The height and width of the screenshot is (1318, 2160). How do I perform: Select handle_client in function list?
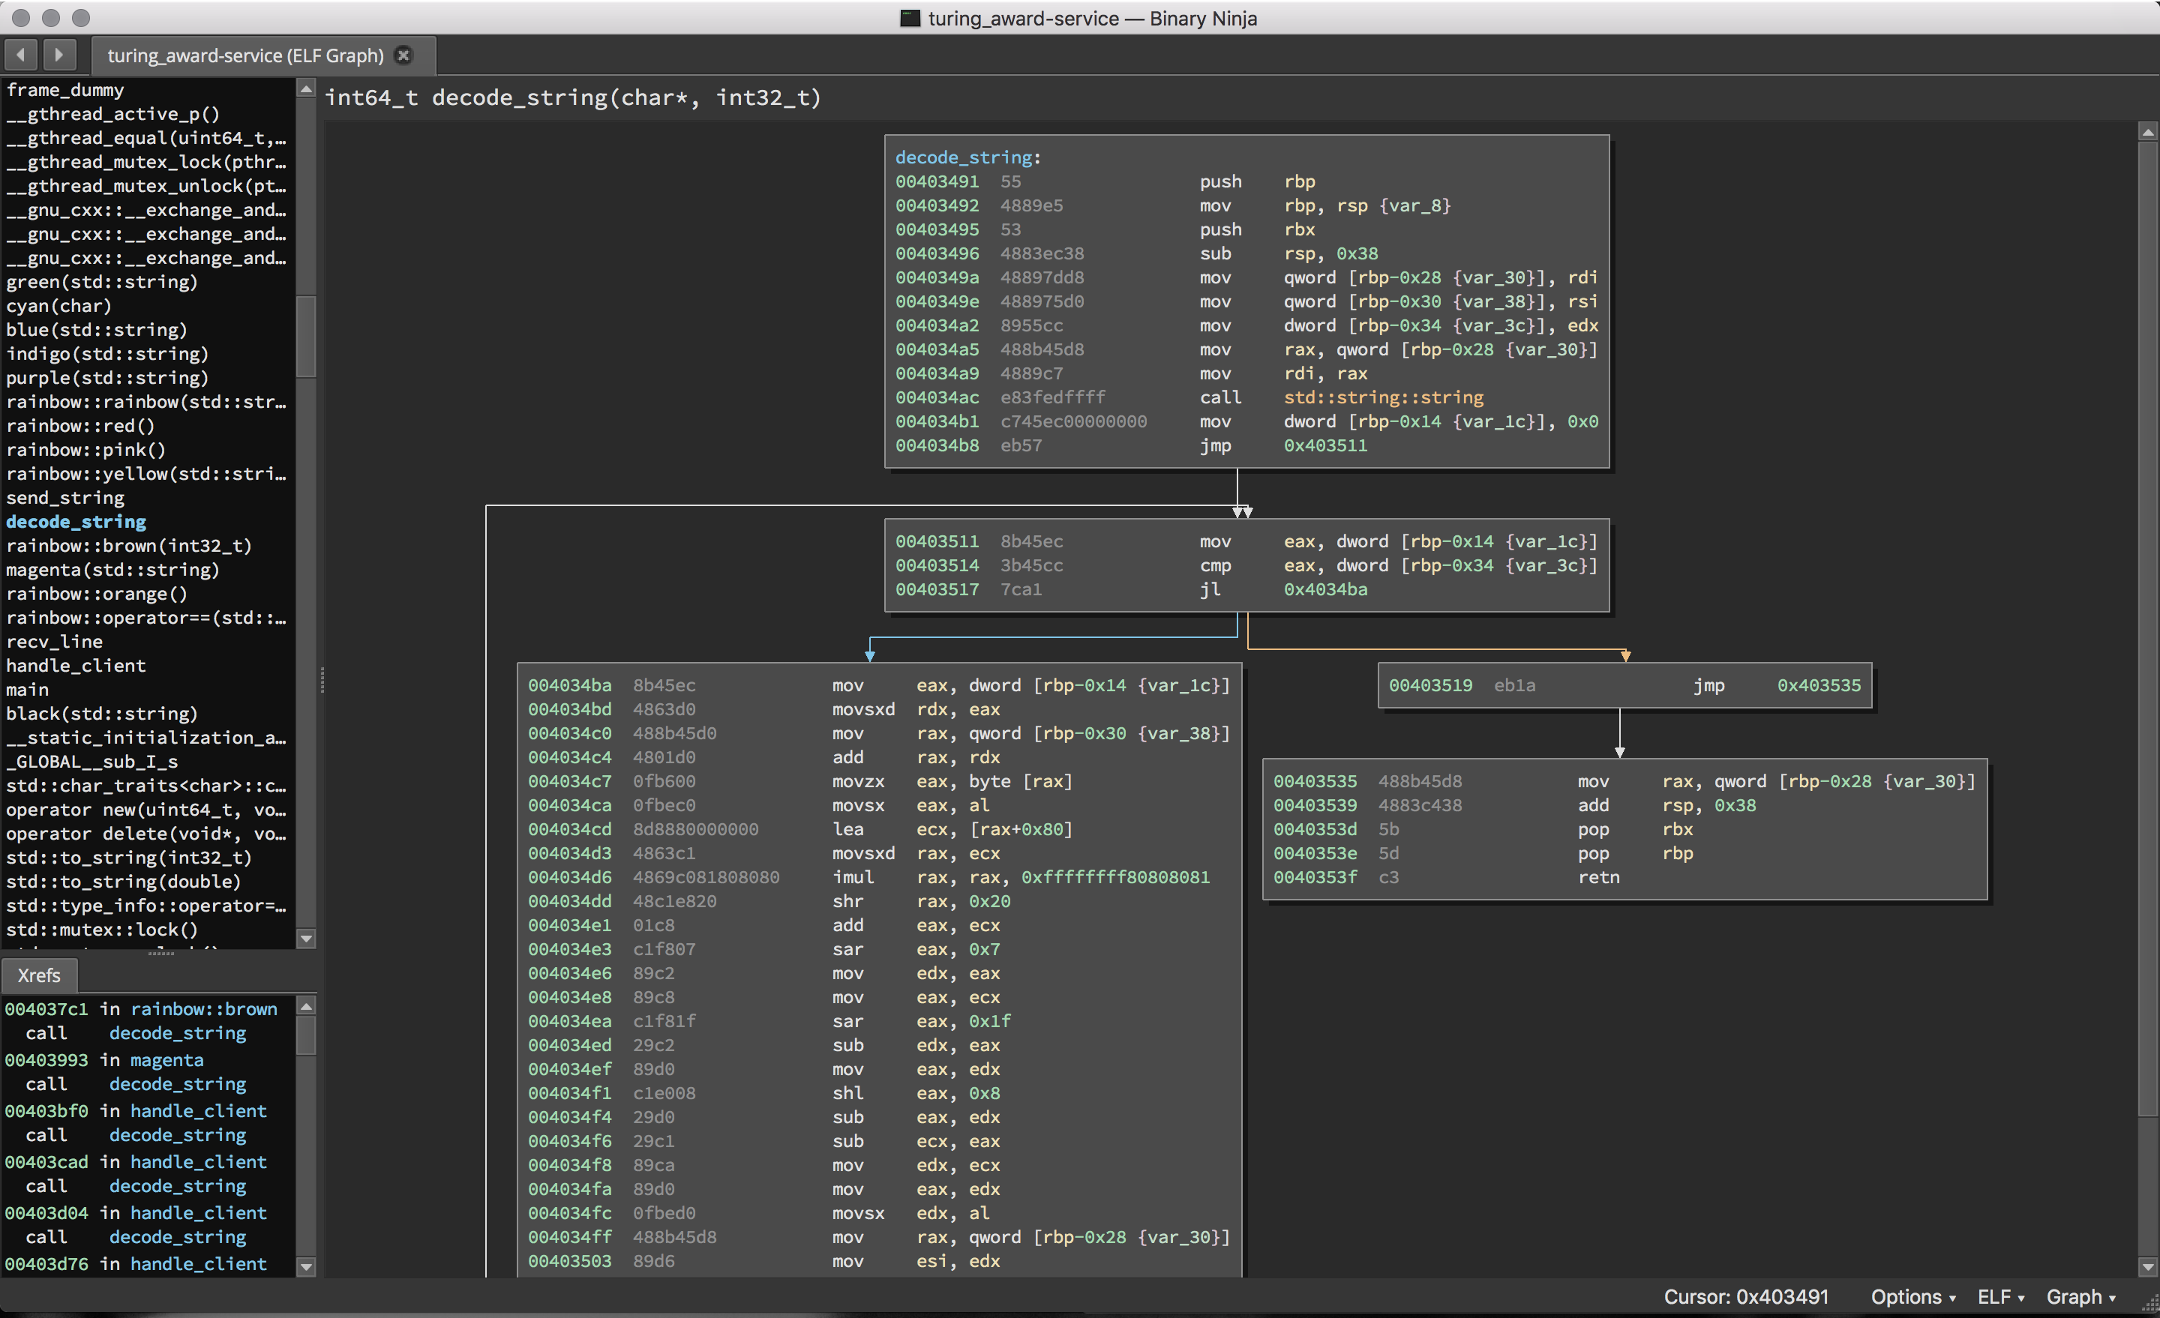pyautogui.click(x=76, y=666)
